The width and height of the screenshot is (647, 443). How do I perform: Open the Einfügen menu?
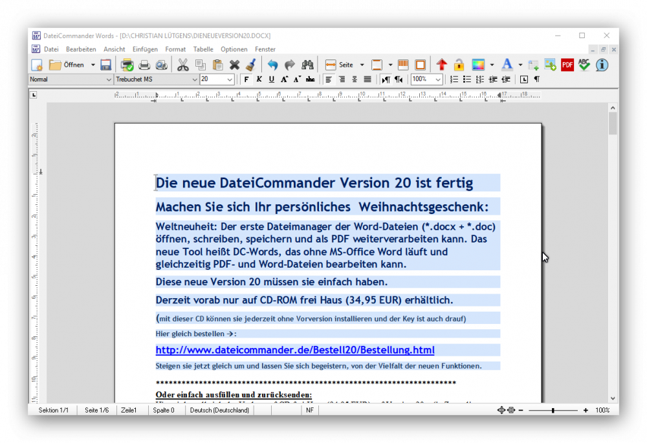145,49
